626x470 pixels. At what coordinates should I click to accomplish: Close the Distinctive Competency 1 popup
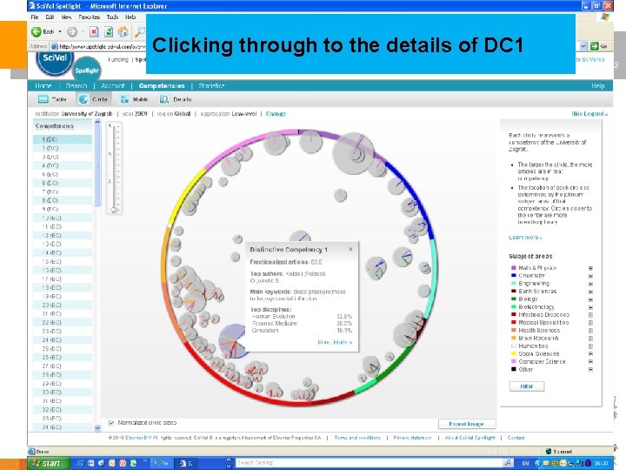(350, 249)
